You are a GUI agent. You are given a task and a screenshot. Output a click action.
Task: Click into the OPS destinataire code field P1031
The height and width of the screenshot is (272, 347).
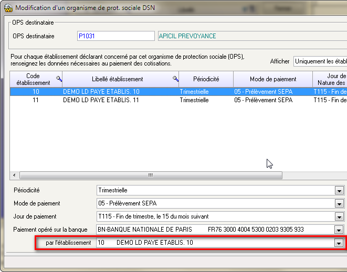click(115, 36)
